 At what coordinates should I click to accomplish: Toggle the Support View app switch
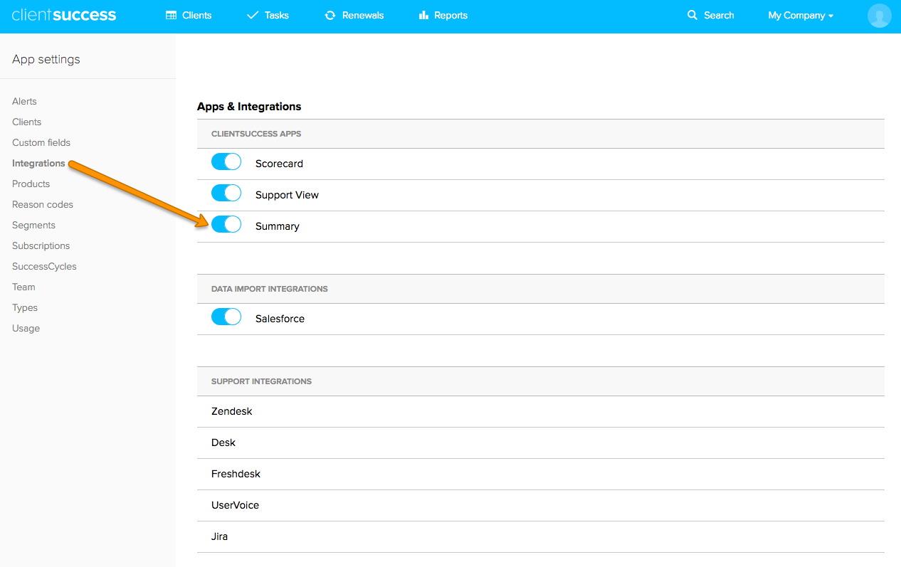[226, 194]
